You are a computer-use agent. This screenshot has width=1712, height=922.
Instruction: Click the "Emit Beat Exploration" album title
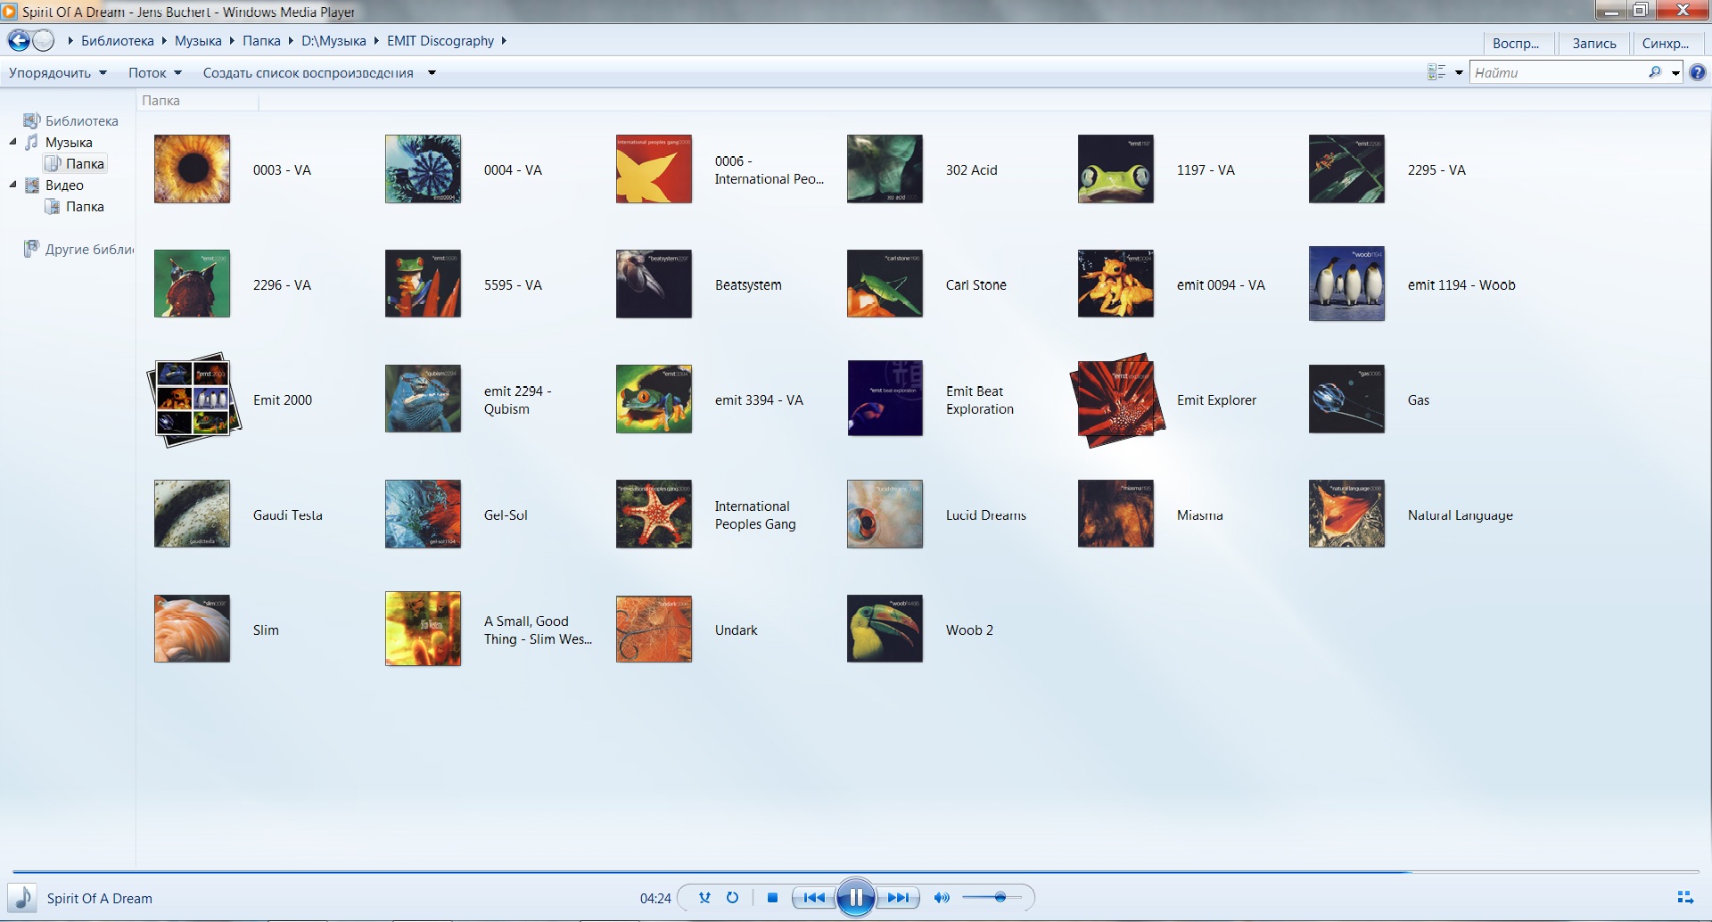(979, 400)
